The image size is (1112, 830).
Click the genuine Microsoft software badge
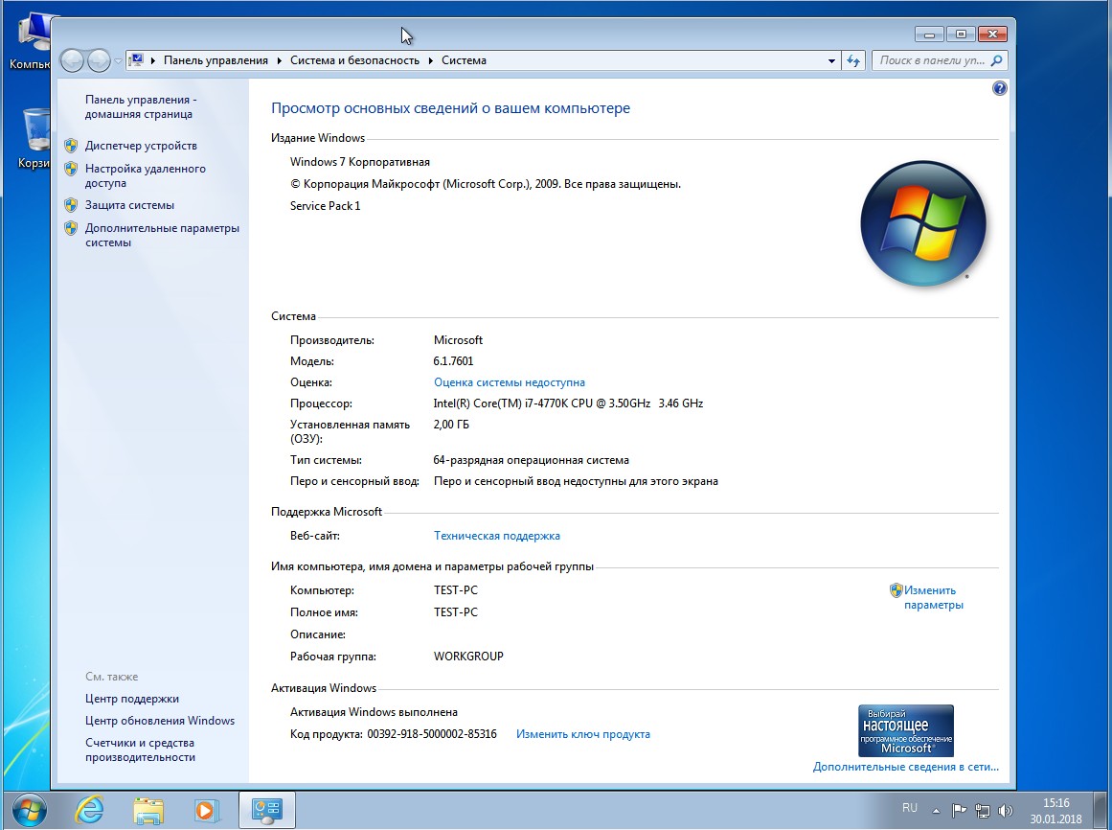click(906, 730)
